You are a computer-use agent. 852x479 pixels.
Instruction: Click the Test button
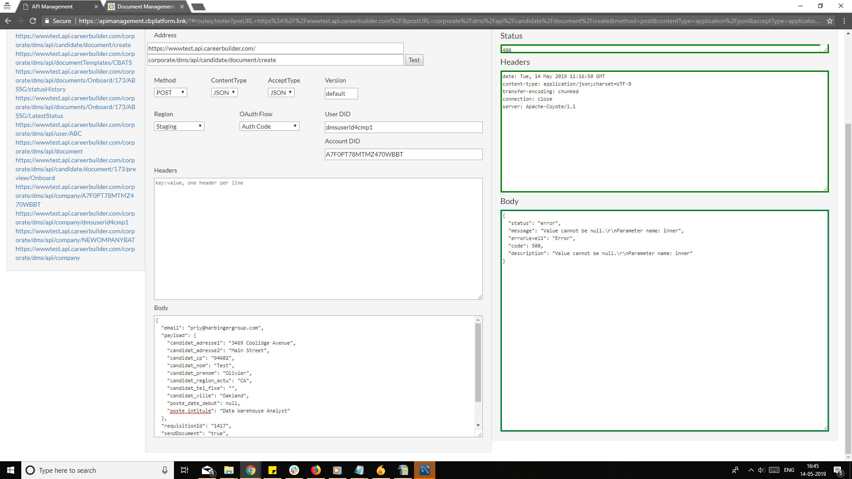pos(414,60)
